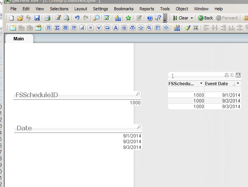This screenshot has height=187, width=248.
Task: Select 9/1/2014 in Date list box
Action: 78,136
